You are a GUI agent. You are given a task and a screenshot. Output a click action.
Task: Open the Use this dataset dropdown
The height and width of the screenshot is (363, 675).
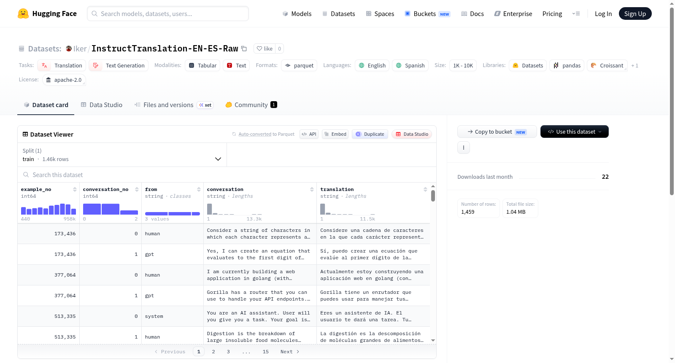click(x=574, y=132)
